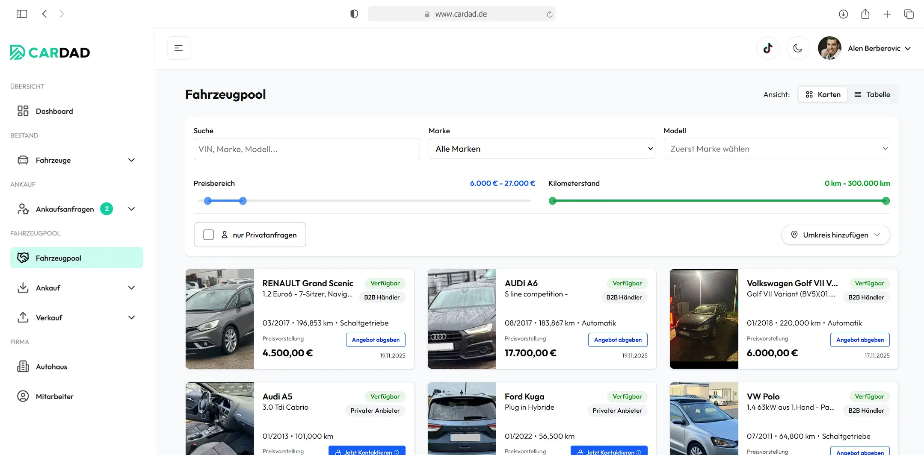The image size is (924, 455).
Task: Click Jetzt Kontaktieren for the Ford Kuga
Action: click(x=609, y=452)
